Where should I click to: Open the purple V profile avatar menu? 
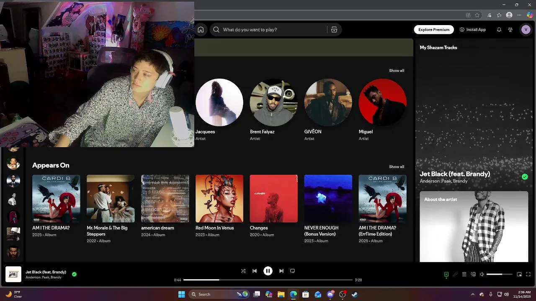pyautogui.click(x=526, y=30)
